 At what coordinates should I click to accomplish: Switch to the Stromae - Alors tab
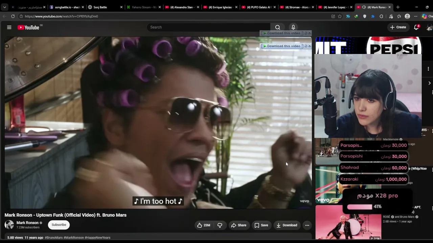point(296,7)
